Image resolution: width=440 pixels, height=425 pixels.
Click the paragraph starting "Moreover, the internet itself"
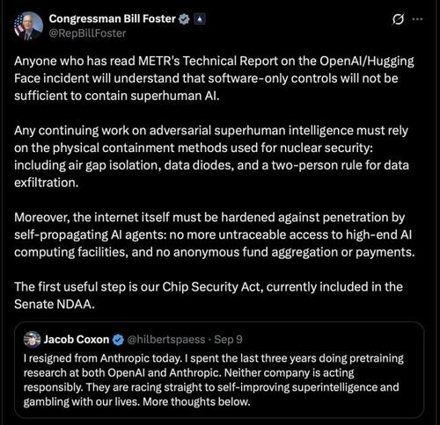pyautogui.click(x=215, y=234)
